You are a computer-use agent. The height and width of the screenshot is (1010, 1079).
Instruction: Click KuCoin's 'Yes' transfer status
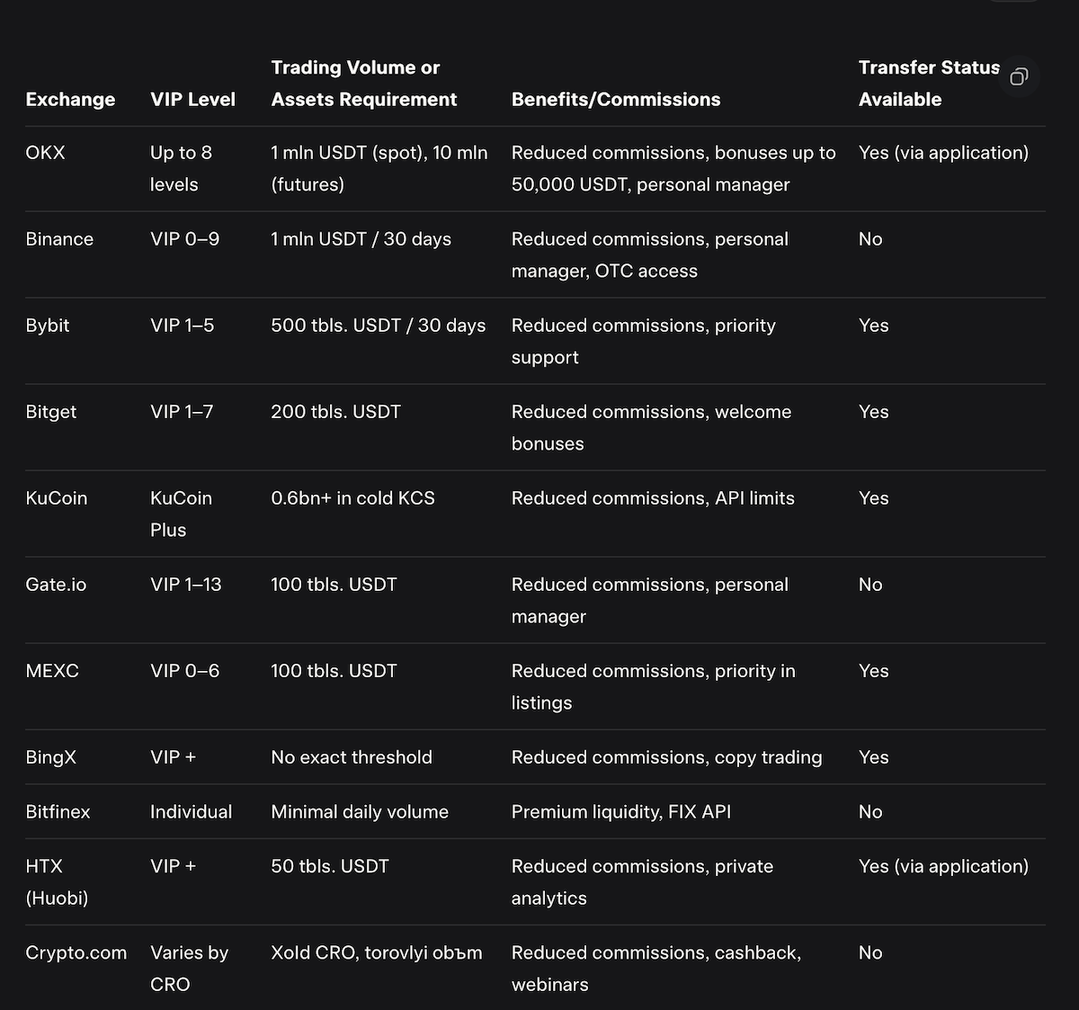click(x=874, y=498)
